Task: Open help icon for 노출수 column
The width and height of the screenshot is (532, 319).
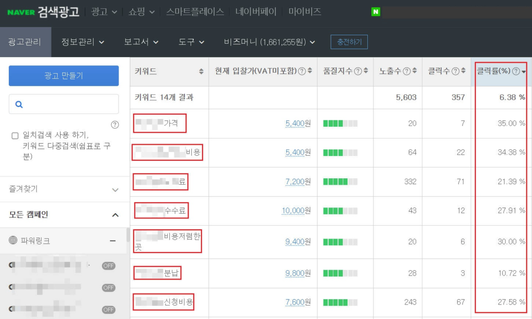Action: click(406, 71)
